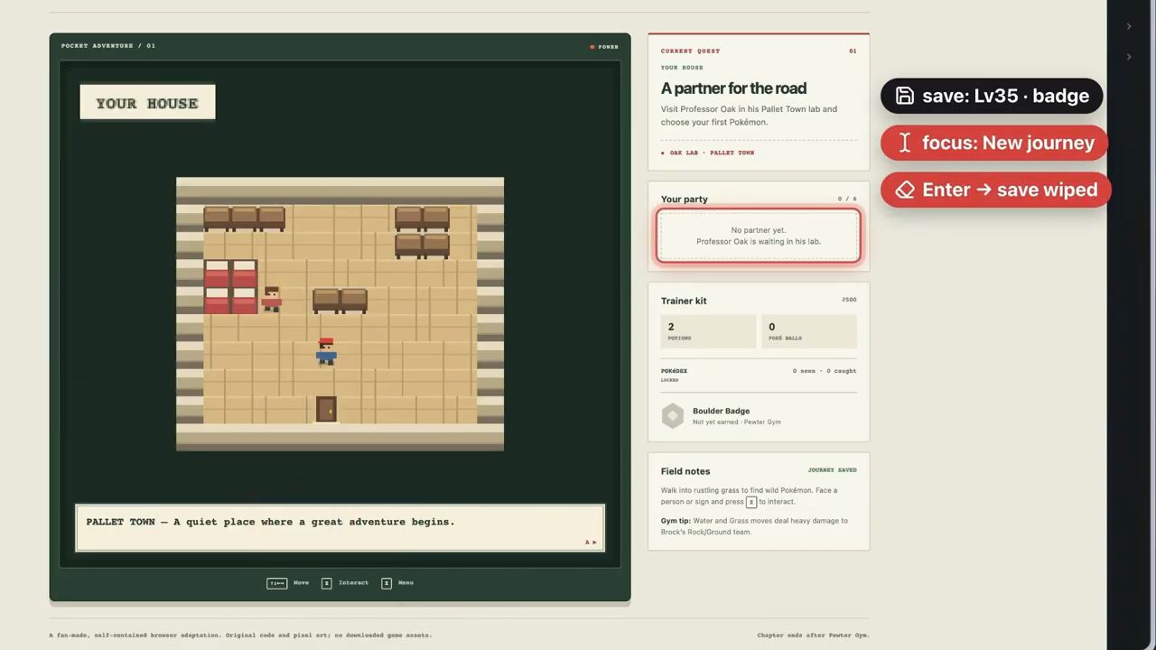This screenshot has width=1156, height=650.
Task: Click the key icon in Field notes
Action: 750,502
